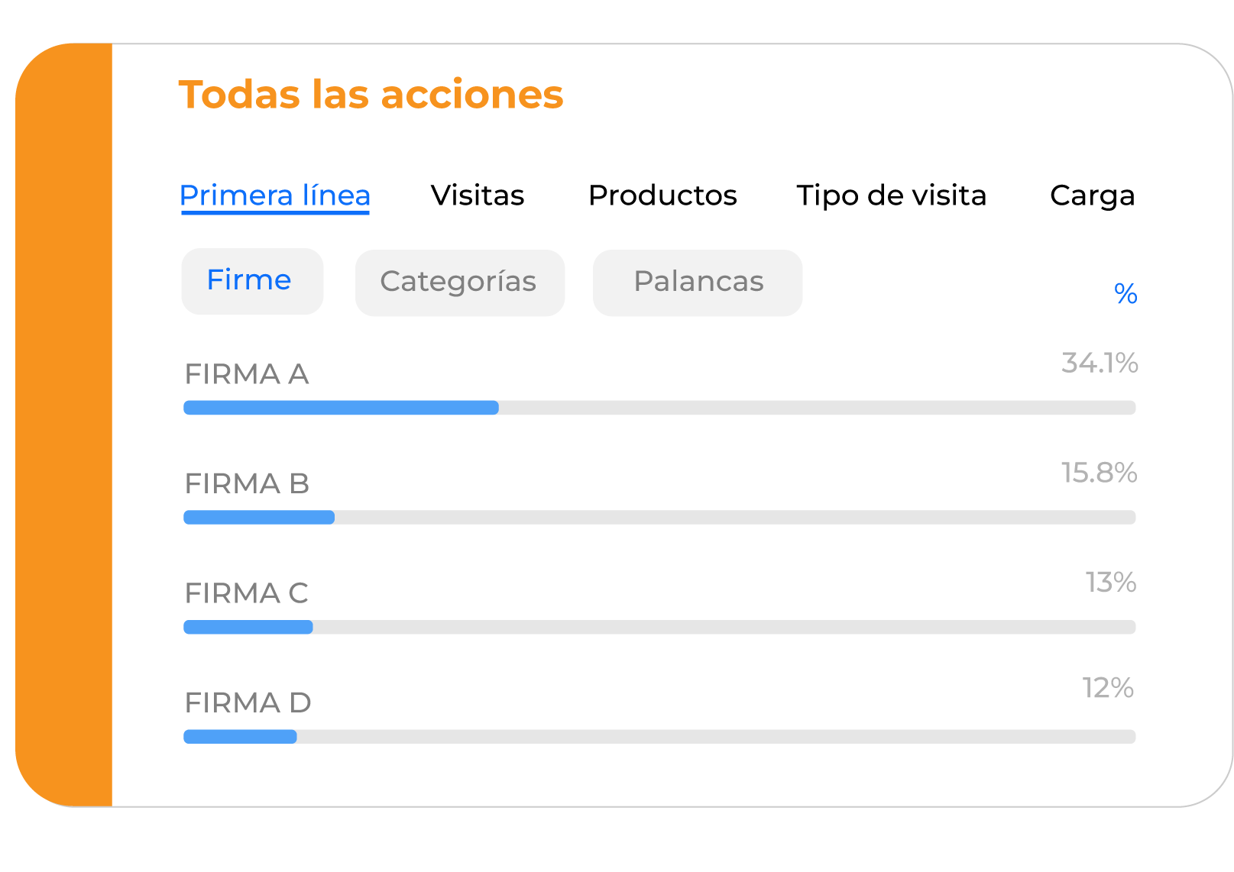
Task: Open the Visitas tab
Action: [x=478, y=195]
